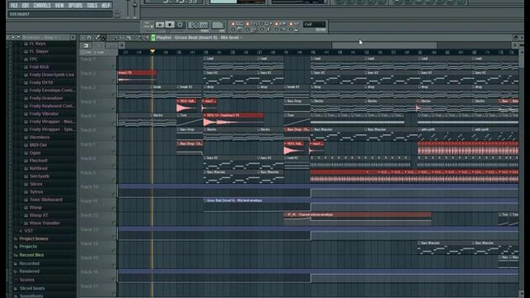Click the lit view button under playlist toolbar
This screenshot has height=298, width=530.
86,46
